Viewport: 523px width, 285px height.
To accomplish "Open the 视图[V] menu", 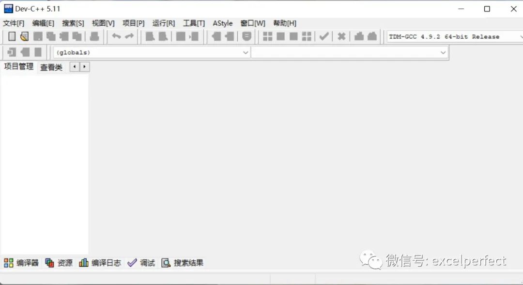I will (103, 23).
